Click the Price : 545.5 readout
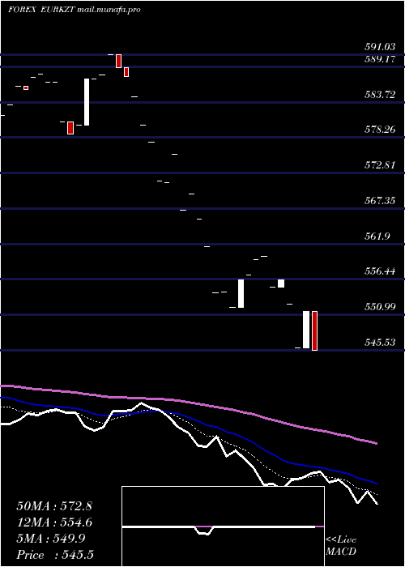 [x=55, y=555]
